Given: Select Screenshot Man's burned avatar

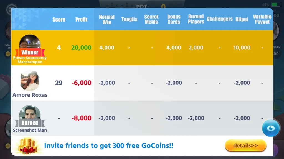Looking at the screenshot, I should [x=30, y=113].
